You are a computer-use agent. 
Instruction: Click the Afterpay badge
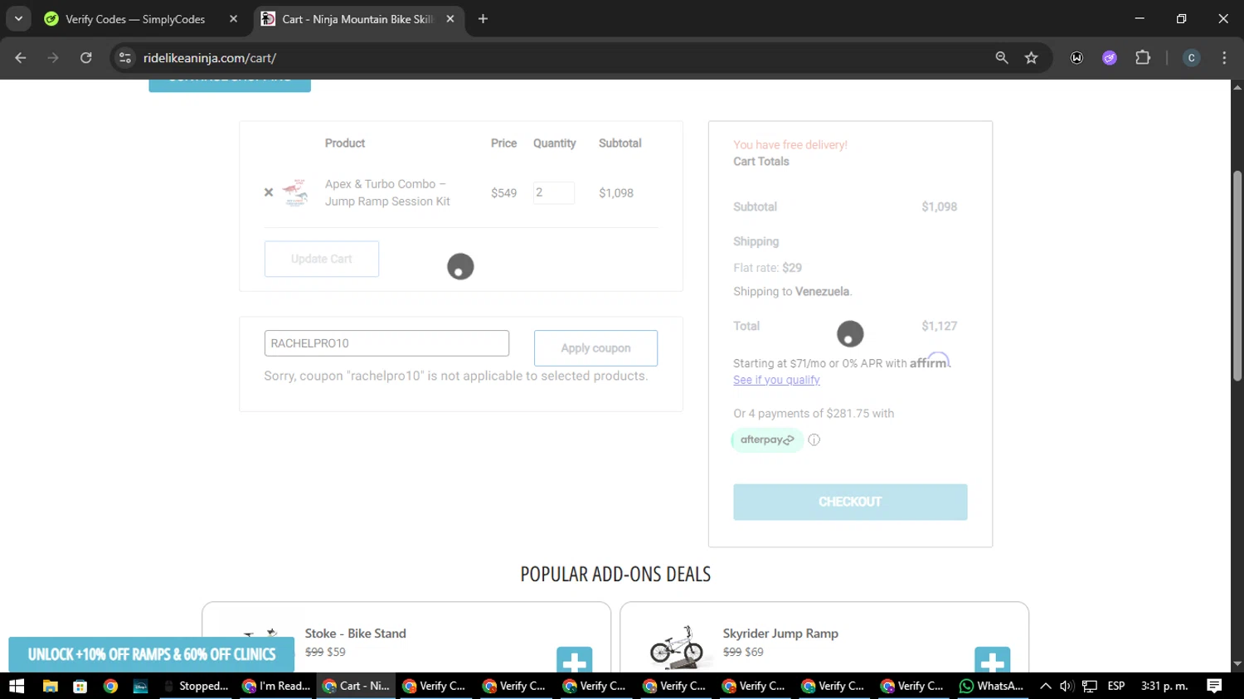(767, 439)
